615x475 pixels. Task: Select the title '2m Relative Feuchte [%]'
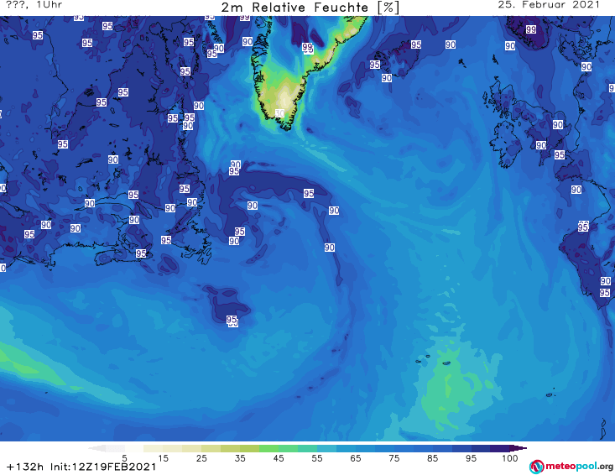coord(310,8)
